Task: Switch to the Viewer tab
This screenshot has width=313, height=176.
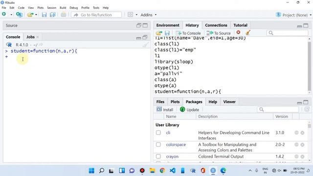Action: pos(229,102)
